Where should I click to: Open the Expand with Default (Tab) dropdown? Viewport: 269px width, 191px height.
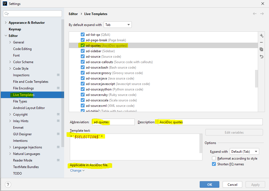tap(244, 151)
